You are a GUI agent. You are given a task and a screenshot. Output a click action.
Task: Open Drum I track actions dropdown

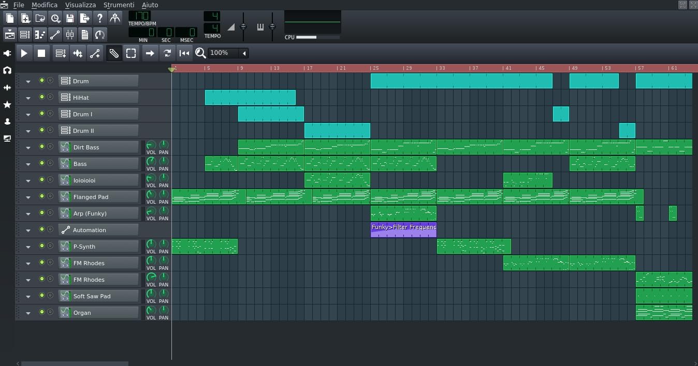coord(28,114)
